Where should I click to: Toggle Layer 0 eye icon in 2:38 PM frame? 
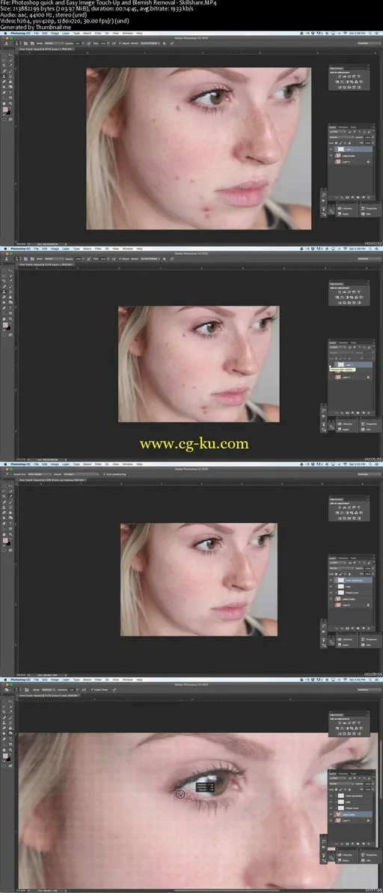point(332,162)
